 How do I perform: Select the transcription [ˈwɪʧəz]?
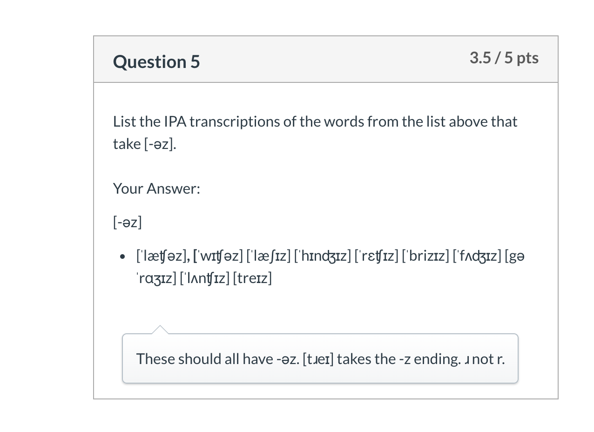(x=219, y=256)
